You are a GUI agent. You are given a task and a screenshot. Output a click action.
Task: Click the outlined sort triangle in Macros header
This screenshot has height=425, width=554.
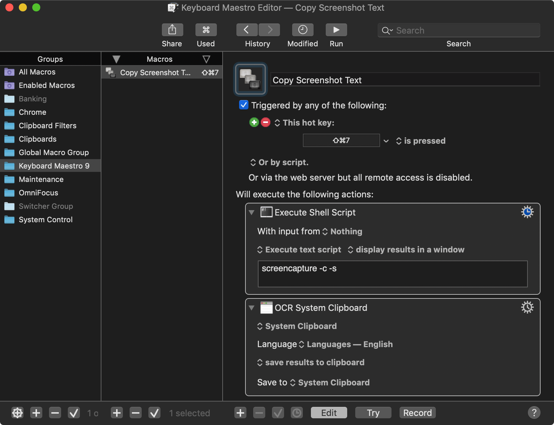[206, 59]
